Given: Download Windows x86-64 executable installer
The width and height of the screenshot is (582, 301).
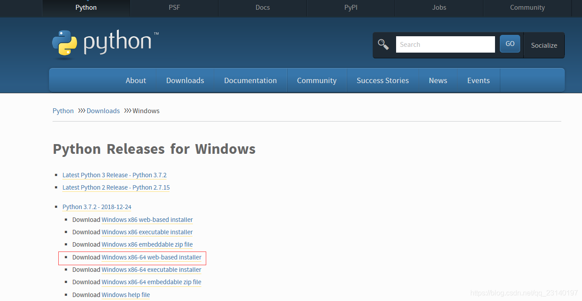Looking at the screenshot, I should (x=151, y=270).
